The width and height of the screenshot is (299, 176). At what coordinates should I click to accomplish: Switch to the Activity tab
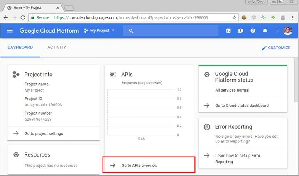(56, 47)
